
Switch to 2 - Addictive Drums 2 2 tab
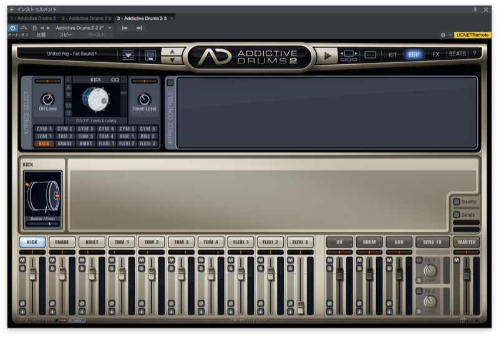point(87,19)
